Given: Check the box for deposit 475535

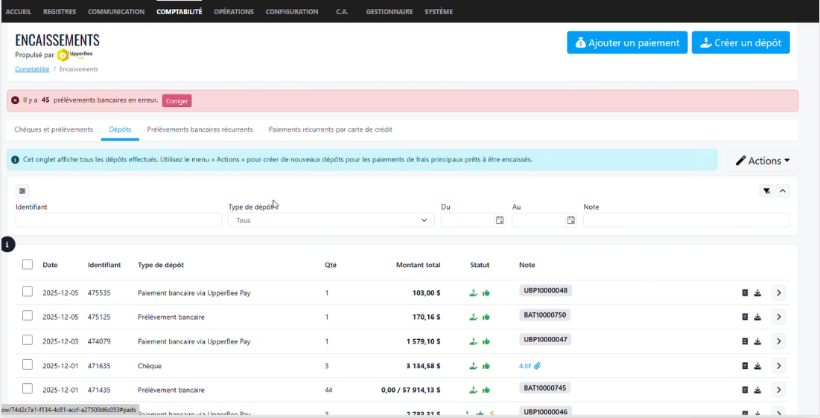Looking at the screenshot, I should 28,292.
